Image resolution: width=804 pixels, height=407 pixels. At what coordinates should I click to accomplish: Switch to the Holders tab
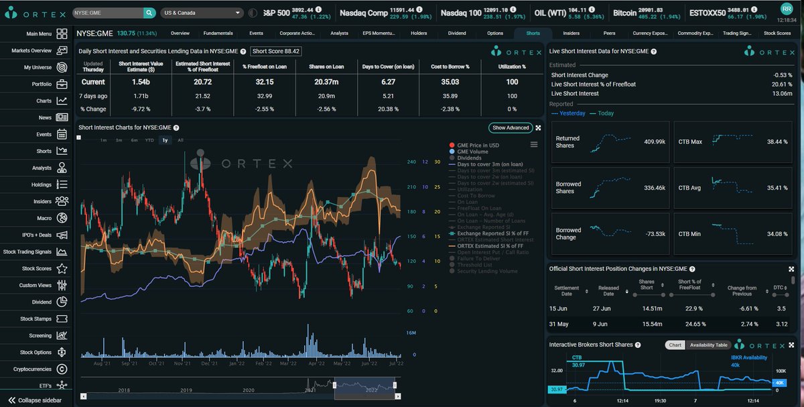419,33
